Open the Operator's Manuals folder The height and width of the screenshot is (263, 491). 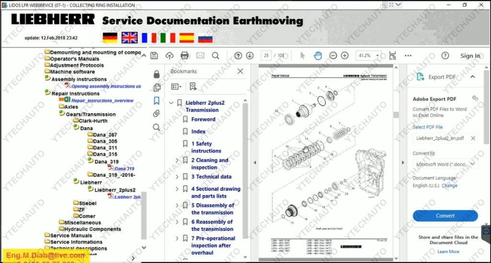[74, 59]
